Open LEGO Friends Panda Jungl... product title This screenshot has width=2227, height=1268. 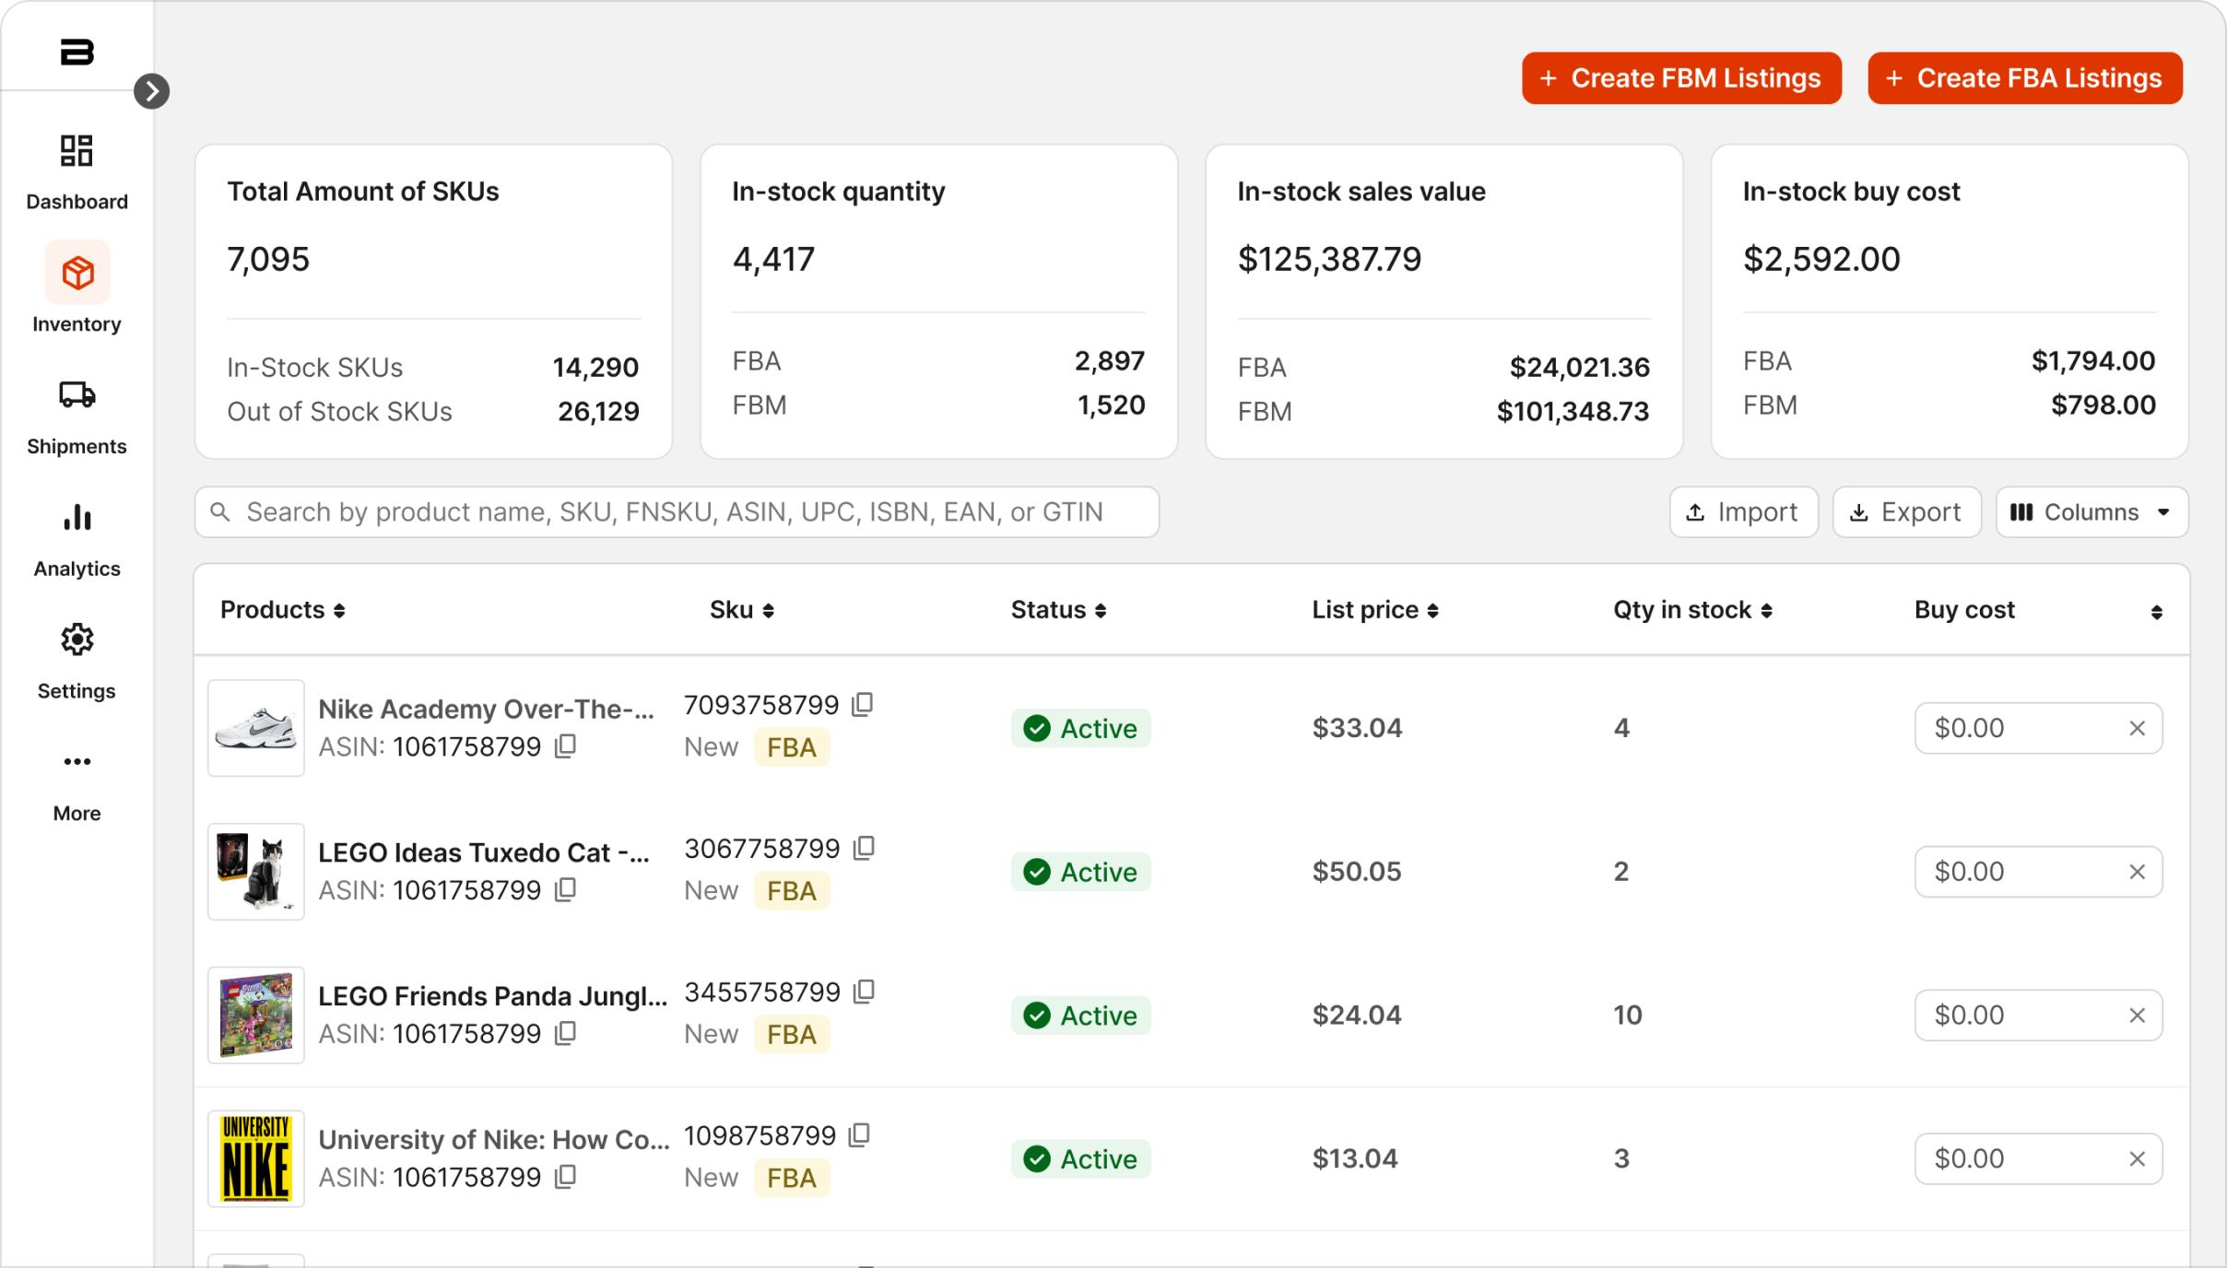(492, 996)
